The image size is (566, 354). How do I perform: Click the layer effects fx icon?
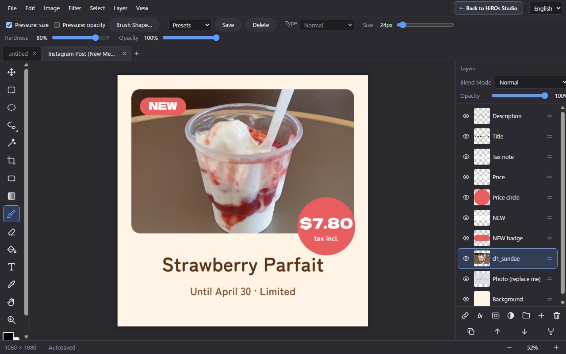pyautogui.click(x=480, y=316)
